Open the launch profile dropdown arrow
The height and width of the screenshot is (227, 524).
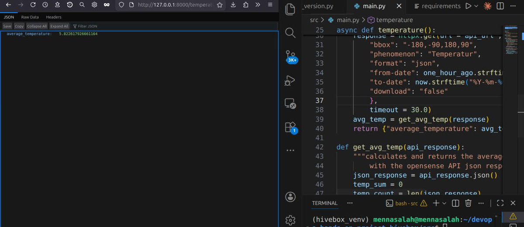pyautogui.click(x=444, y=203)
